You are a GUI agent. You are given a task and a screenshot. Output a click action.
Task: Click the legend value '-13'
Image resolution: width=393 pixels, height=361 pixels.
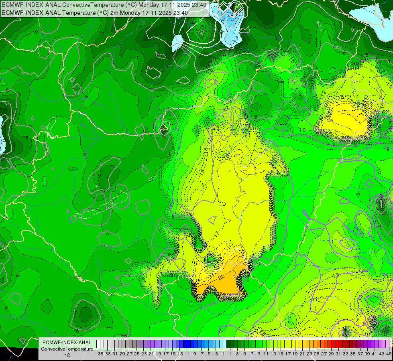(x=179, y=354)
